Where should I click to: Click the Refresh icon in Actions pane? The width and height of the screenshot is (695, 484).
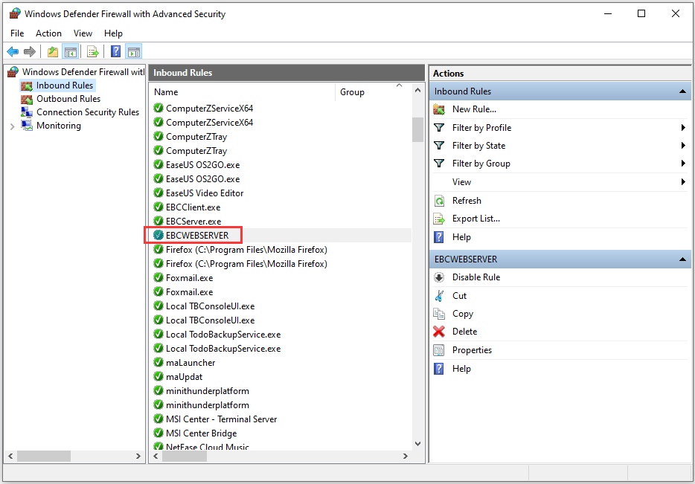click(439, 201)
